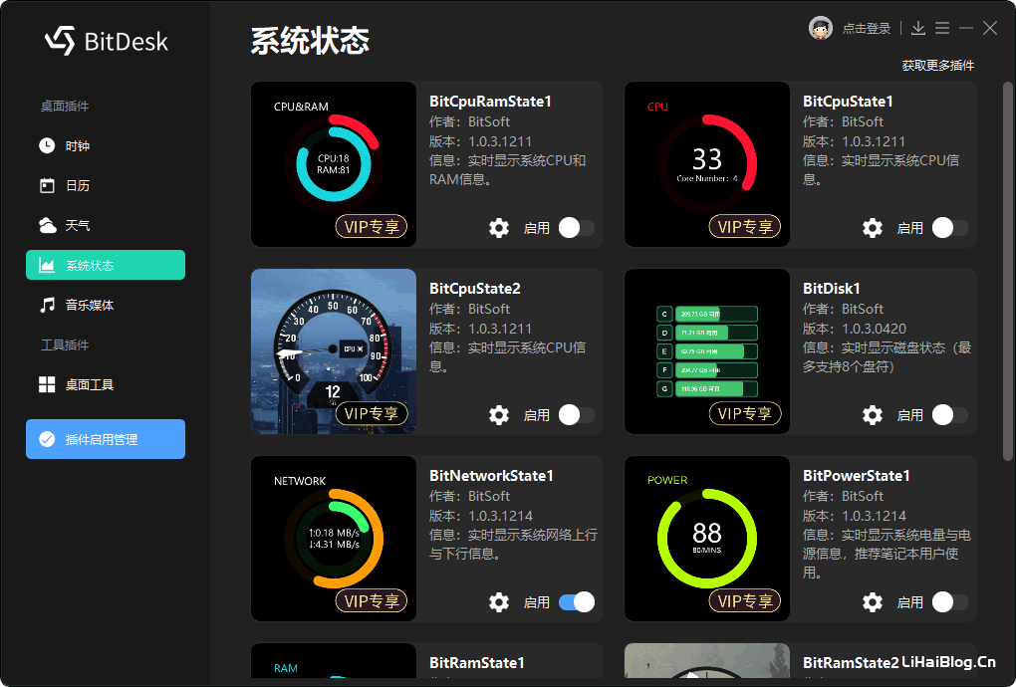Open the hamburger menu in title bar

pyautogui.click(x=942, y=28)
